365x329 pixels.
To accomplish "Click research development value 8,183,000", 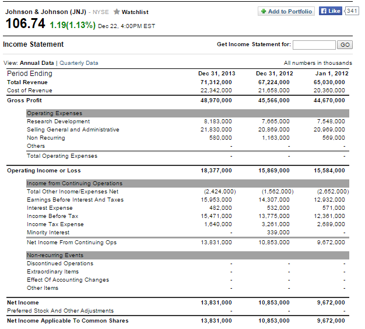I will pos(218,122).
